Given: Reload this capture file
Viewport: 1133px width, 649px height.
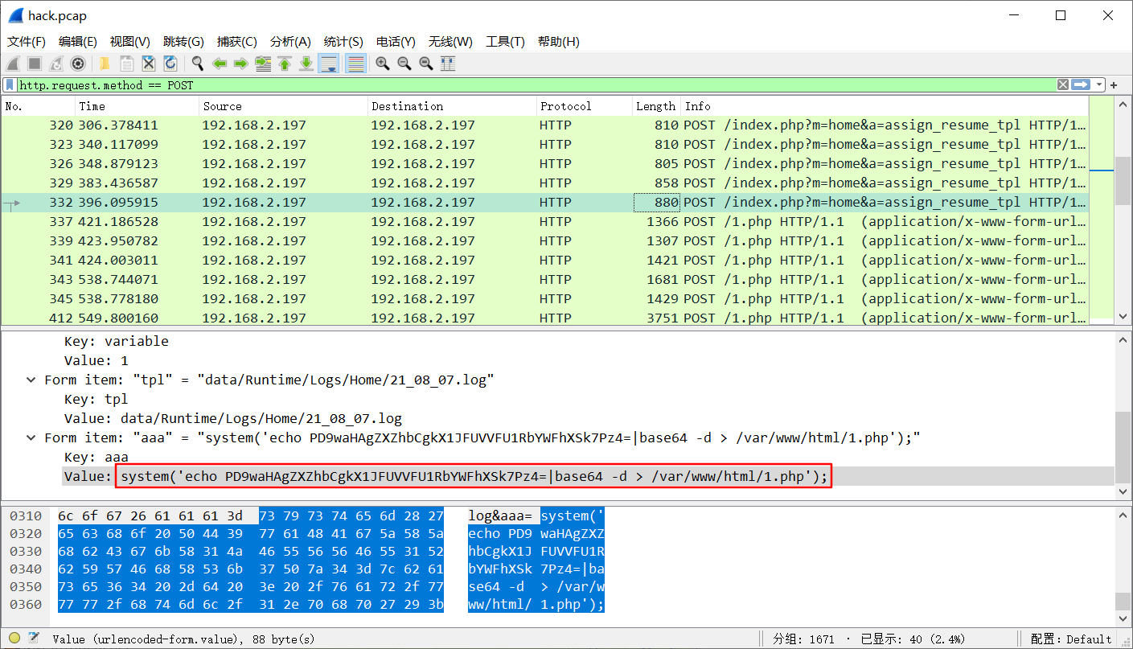Looking at the screenshot, I should coord(170,64).
